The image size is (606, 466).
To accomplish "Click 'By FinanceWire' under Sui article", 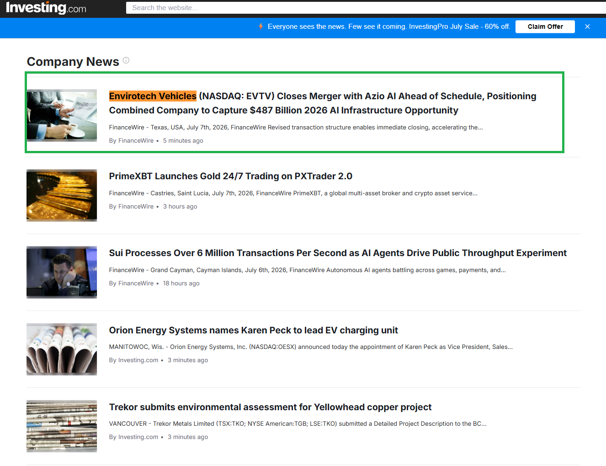I will (132, 283).
